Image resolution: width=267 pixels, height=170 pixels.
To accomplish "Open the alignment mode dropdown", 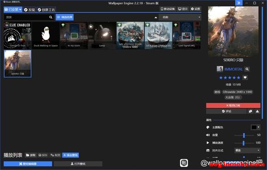I will pos(247,150).
